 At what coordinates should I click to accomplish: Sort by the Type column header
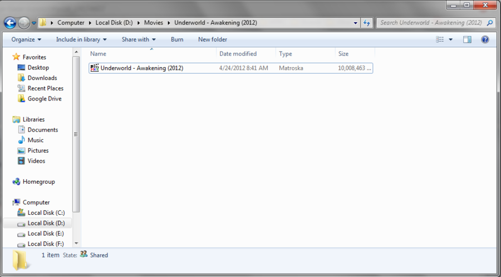click(305, 53)
